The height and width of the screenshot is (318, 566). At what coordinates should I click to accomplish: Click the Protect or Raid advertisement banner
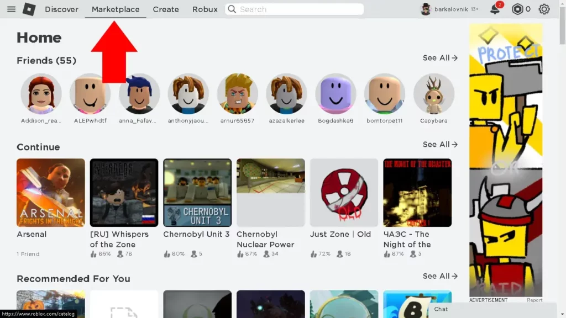coord(506,160)
